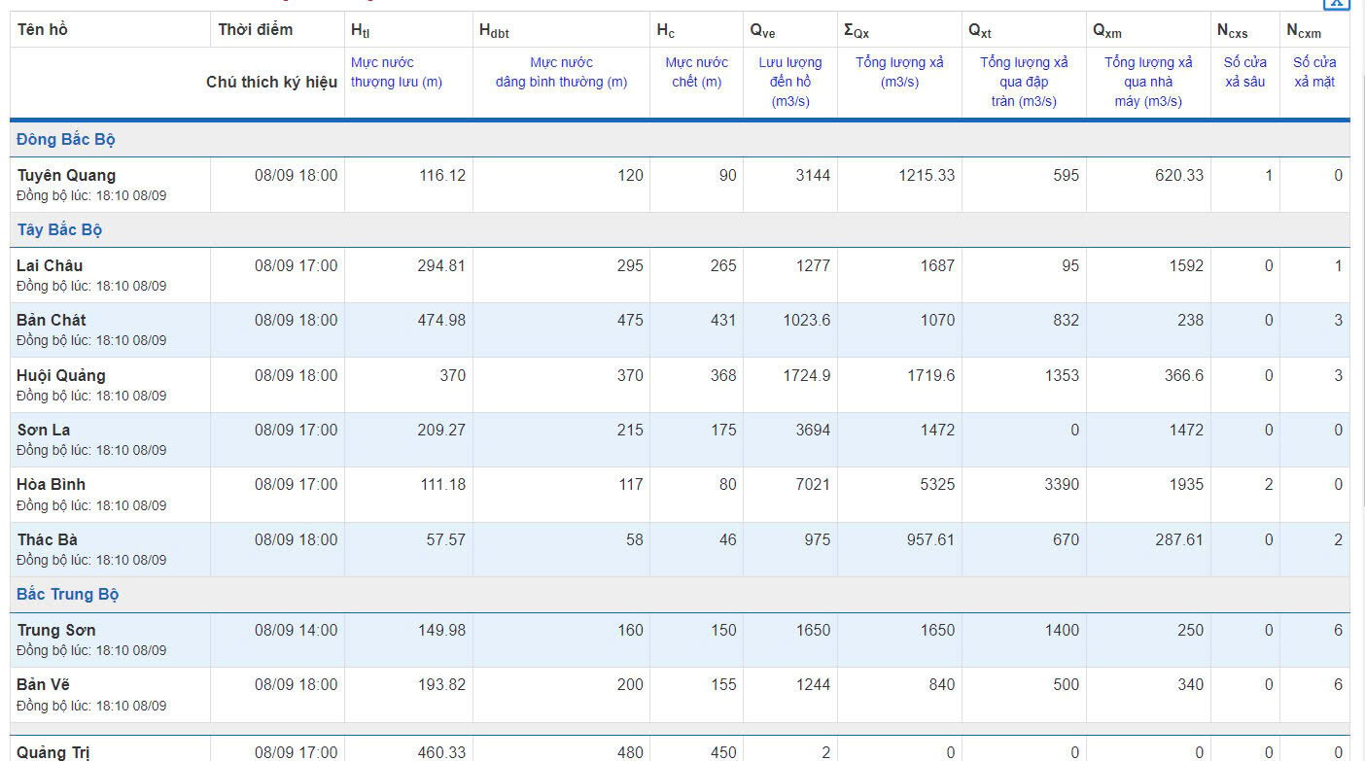
Task: Click Trung Sơn spillway discharge 1400
Action: click(1062, 631)
